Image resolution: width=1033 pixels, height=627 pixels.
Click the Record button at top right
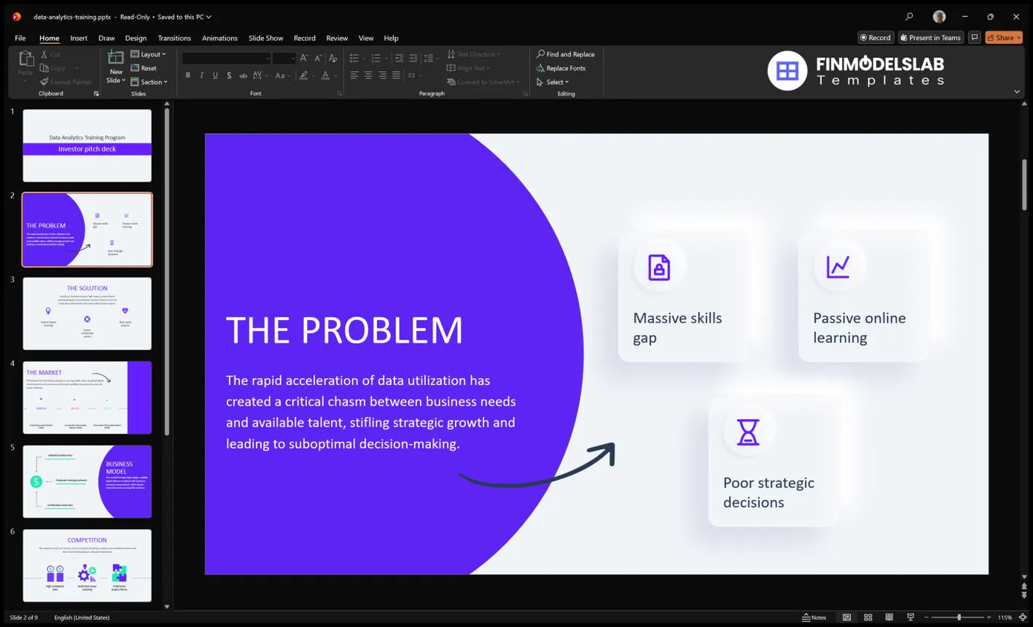(x=875, y=37)
